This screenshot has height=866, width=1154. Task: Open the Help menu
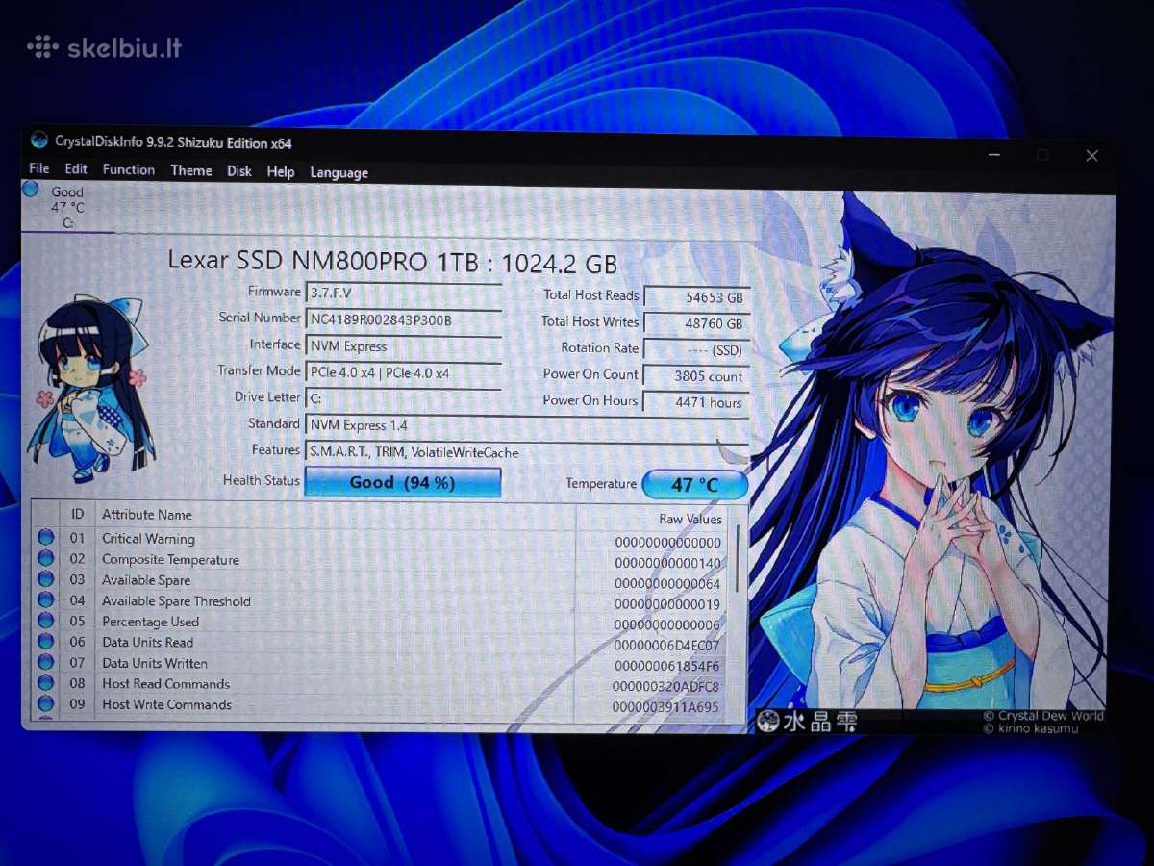[281, 171]
